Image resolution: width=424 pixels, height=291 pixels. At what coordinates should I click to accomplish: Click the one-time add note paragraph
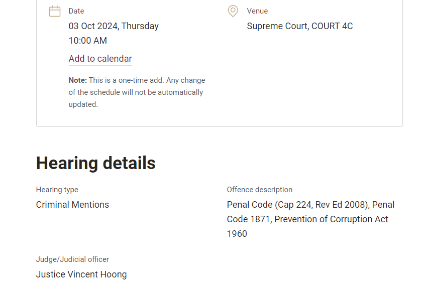point(137,92)
